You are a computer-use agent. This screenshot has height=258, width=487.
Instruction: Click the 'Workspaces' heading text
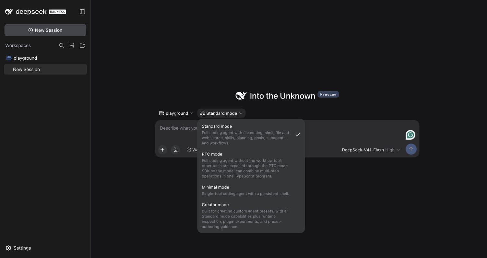point(18,45)
